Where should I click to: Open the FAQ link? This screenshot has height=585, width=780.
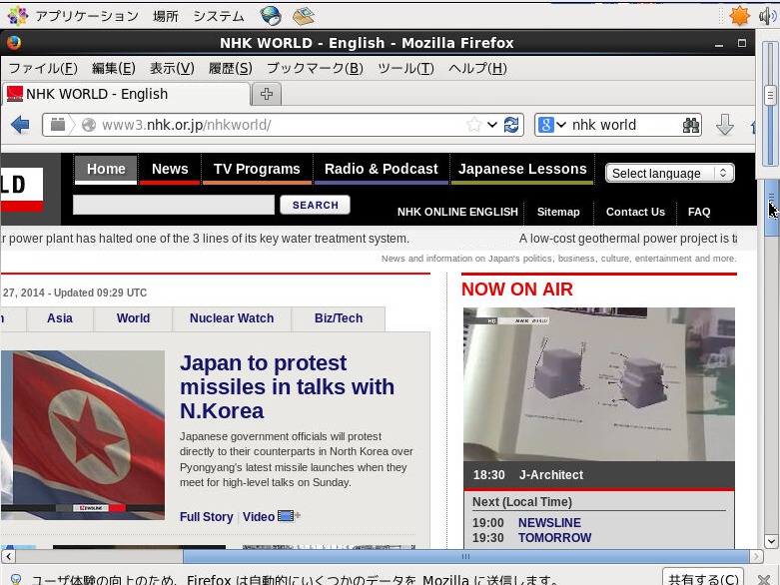[x=699, y=212]
